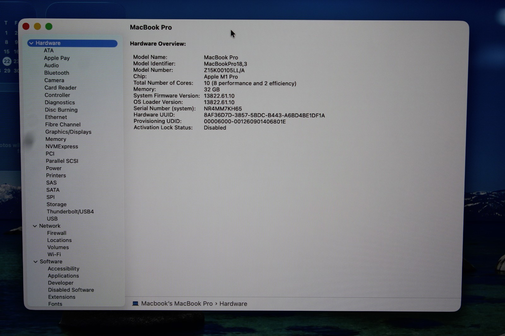Select Graphics/Displays in the sidebar
The image size is (505, 336).
[68, 132]
